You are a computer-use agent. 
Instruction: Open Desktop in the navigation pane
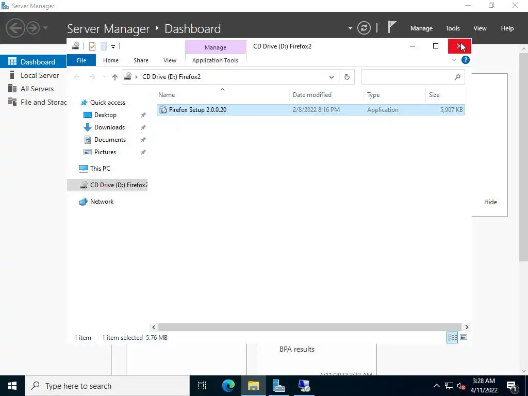(x=105, y=115)
